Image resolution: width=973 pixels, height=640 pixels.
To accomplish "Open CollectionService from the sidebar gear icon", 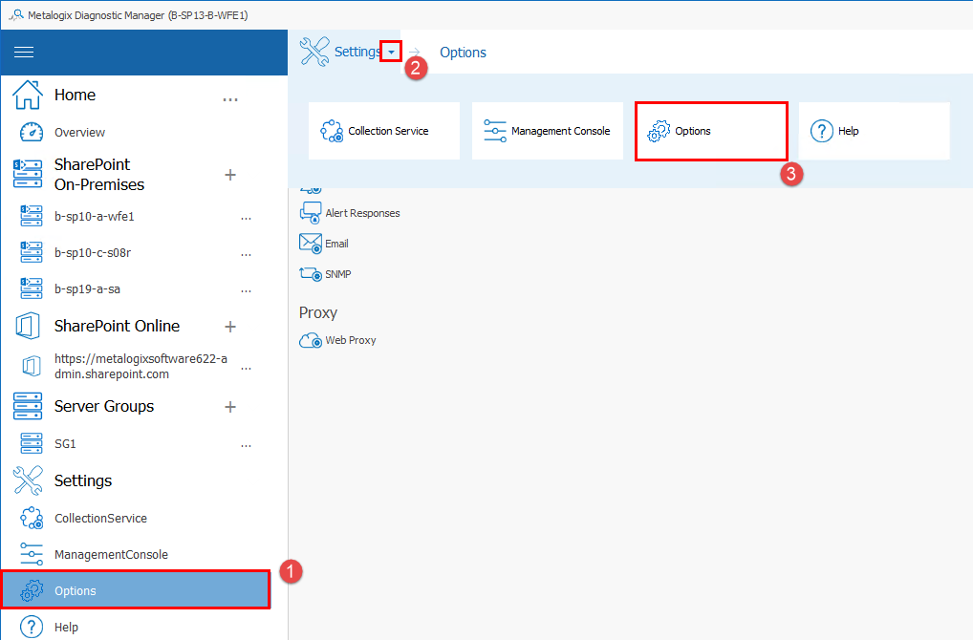I will [32, 518].
